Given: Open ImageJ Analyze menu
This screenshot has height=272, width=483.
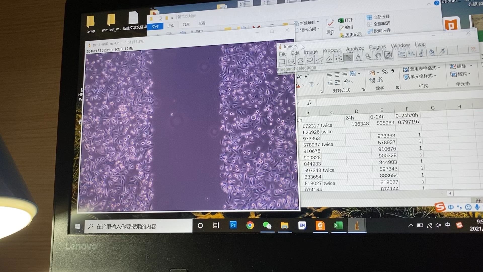Looking at the screenshot, I should tap(355, 49).
